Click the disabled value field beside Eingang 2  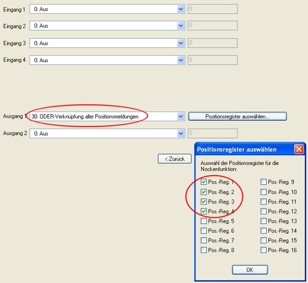coord(213,26)
